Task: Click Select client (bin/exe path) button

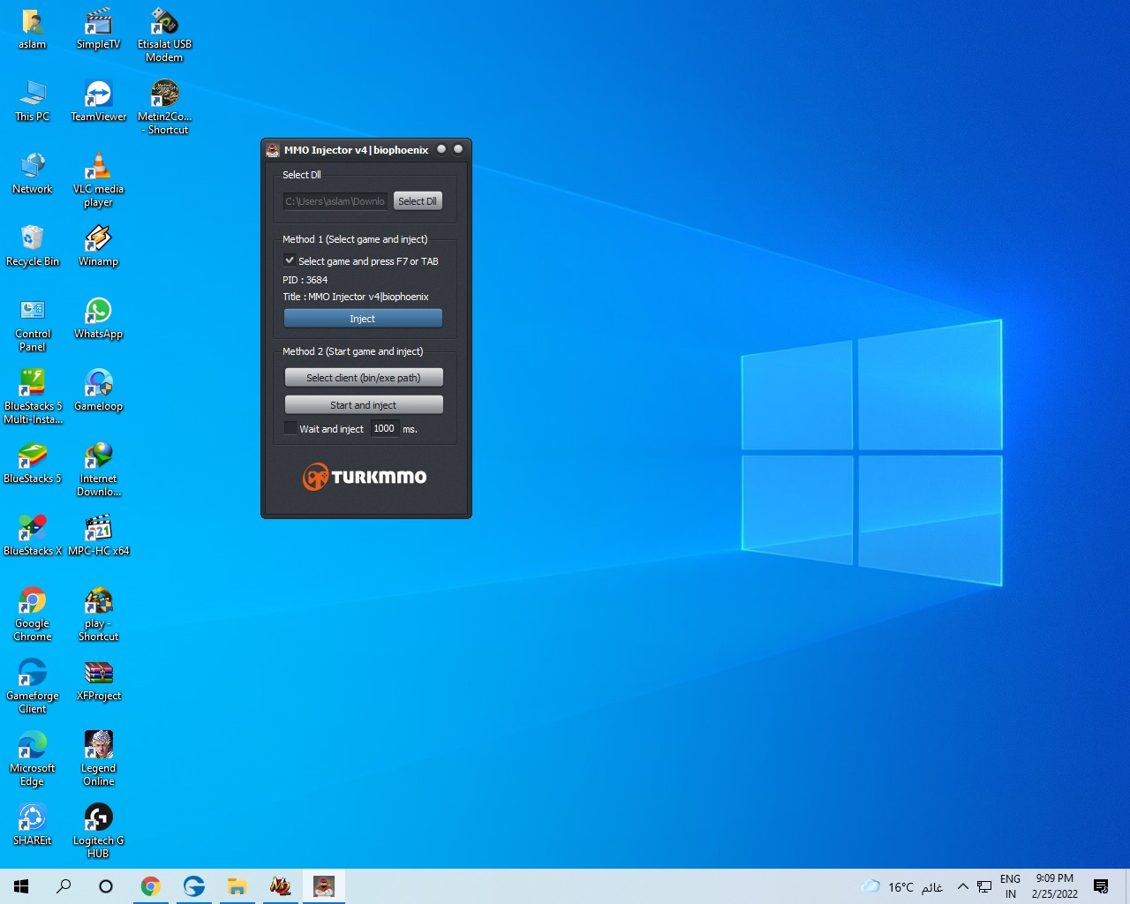Action: [x=364, y=378]
